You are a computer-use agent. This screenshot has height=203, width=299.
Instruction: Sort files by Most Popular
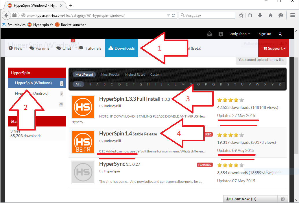pyautogui.click(x=110, y=75)
